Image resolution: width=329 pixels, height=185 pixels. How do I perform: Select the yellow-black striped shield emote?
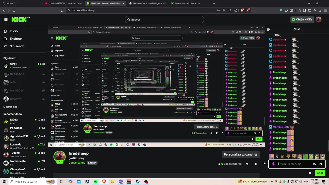pos(283,156)
